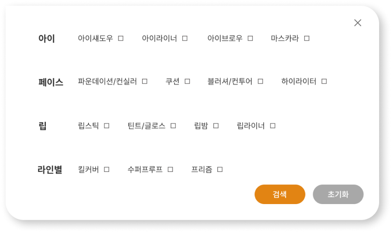Enable the 아이브로우 checkbox
The image size is (392, 233).
coord(250,38)
